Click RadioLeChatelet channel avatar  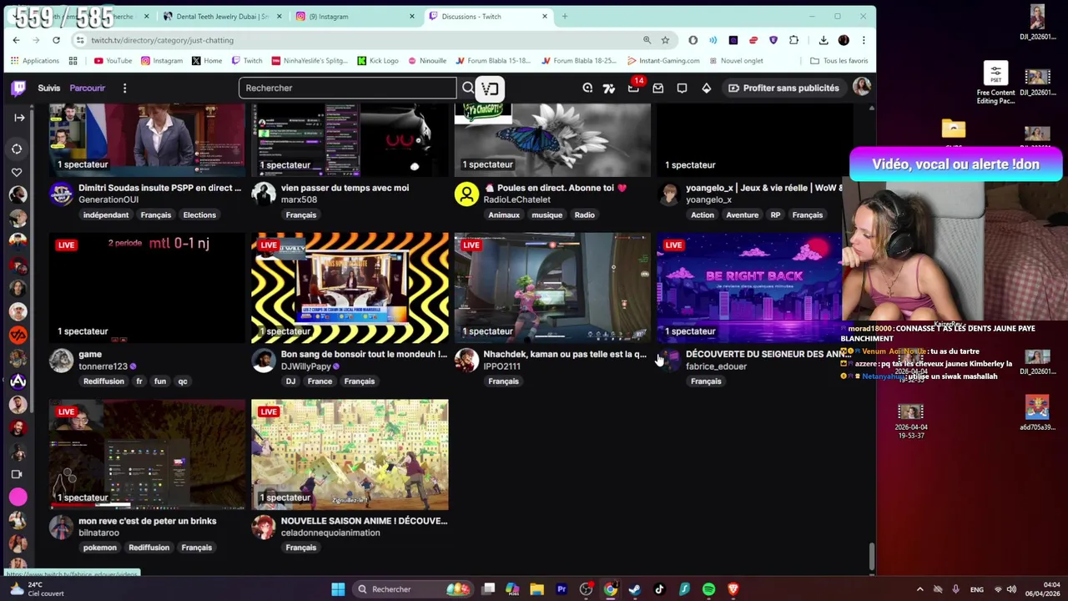(466, 194)
